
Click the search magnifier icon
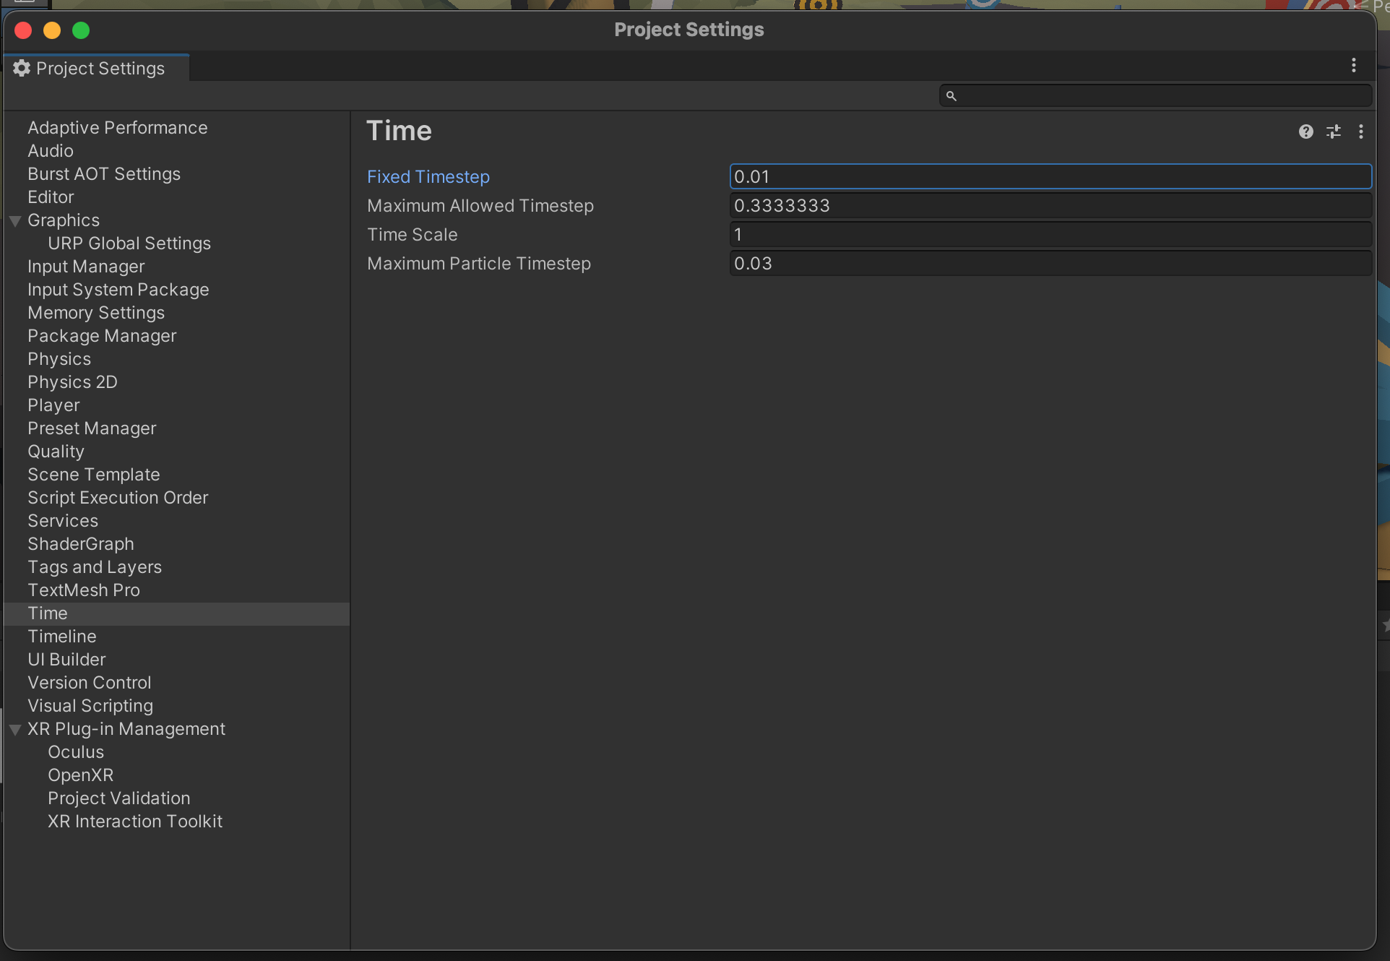[x=951, y=95]
